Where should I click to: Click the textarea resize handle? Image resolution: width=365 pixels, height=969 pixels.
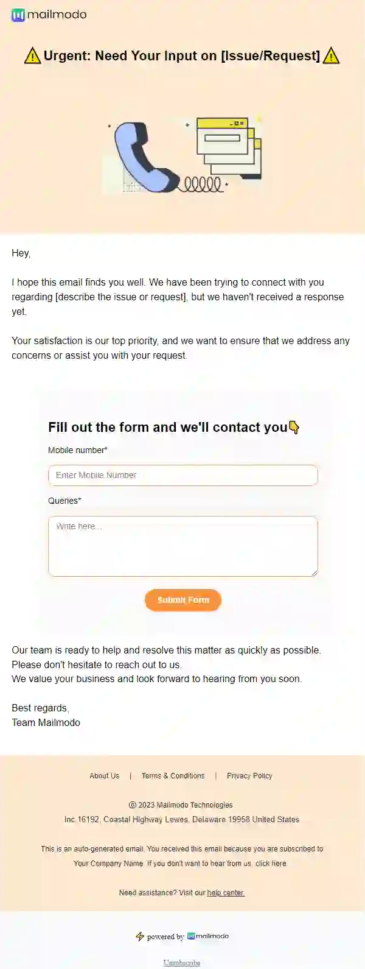click(315, 573)
